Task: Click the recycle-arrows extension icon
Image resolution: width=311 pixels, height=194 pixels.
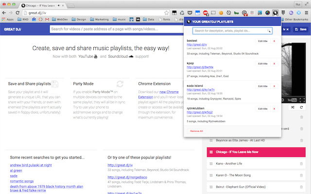Action: [x=182, y=13]
